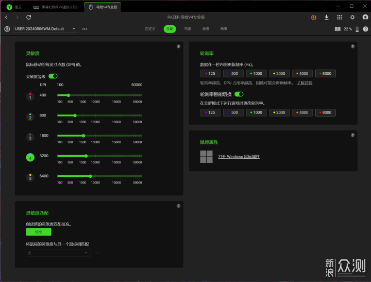Open the Razer Synapse home tab
Viewport: 371px width, 282px height.
pyautogui.click(x=14, y=7)
